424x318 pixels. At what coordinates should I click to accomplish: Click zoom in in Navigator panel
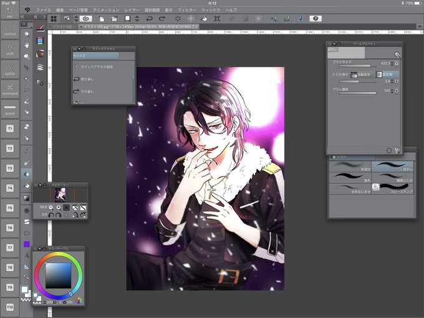point(59,208)
